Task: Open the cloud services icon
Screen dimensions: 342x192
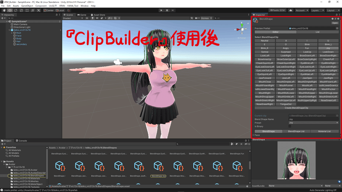Action: click(291, 10)
